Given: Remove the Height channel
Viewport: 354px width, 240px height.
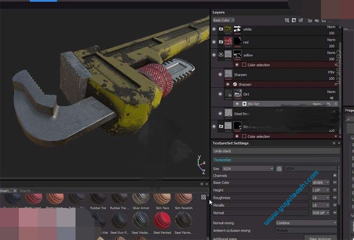Looking at the screenshot, I should click(x=335, y=190).
